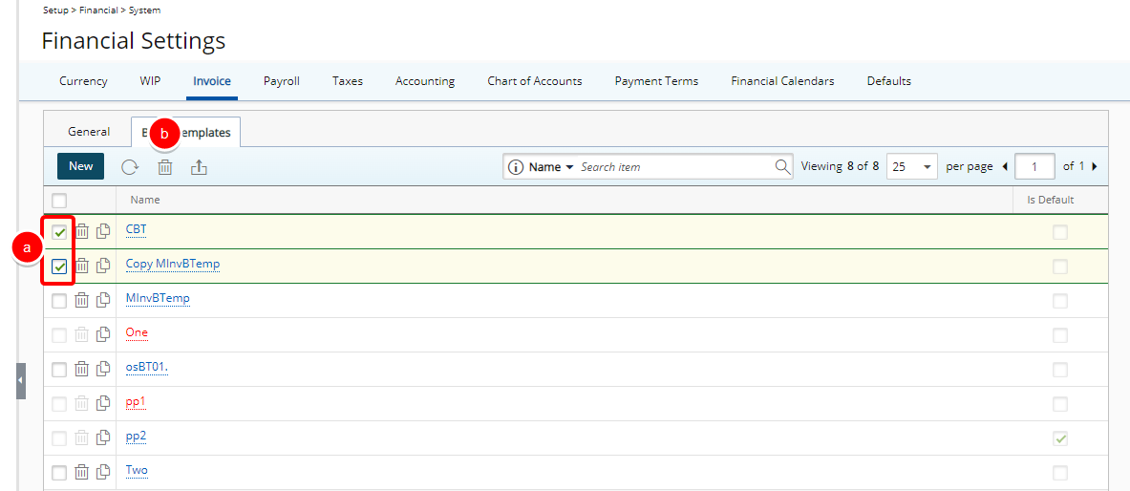Uncheck the Copy MInvBTemp row checkbox

pyautogui.click(x=59, y=267)
